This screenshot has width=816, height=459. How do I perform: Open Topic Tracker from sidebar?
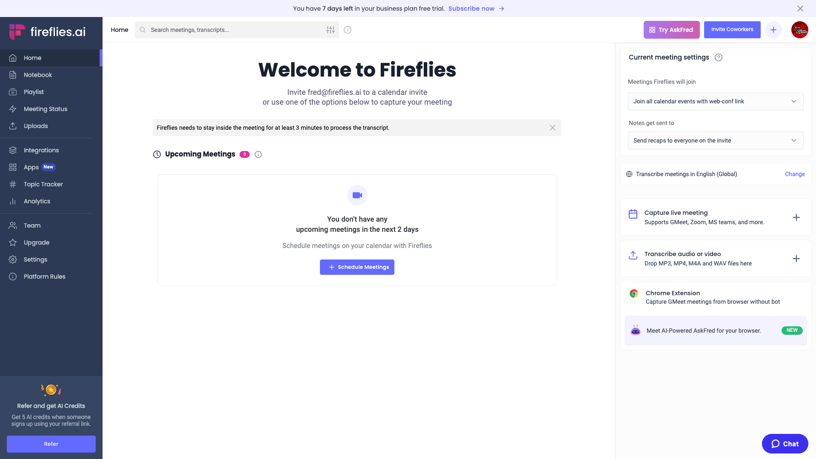[x=43, y=184]
